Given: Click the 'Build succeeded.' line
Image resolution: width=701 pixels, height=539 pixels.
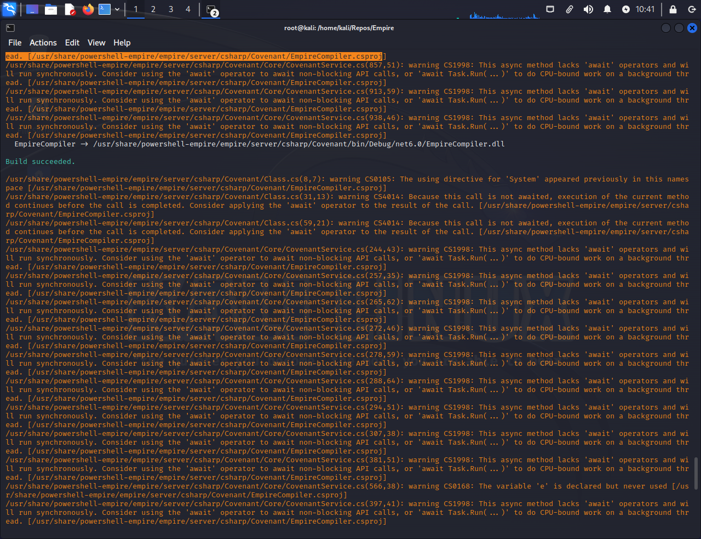Looking at the screenshot, I should 41,162.
